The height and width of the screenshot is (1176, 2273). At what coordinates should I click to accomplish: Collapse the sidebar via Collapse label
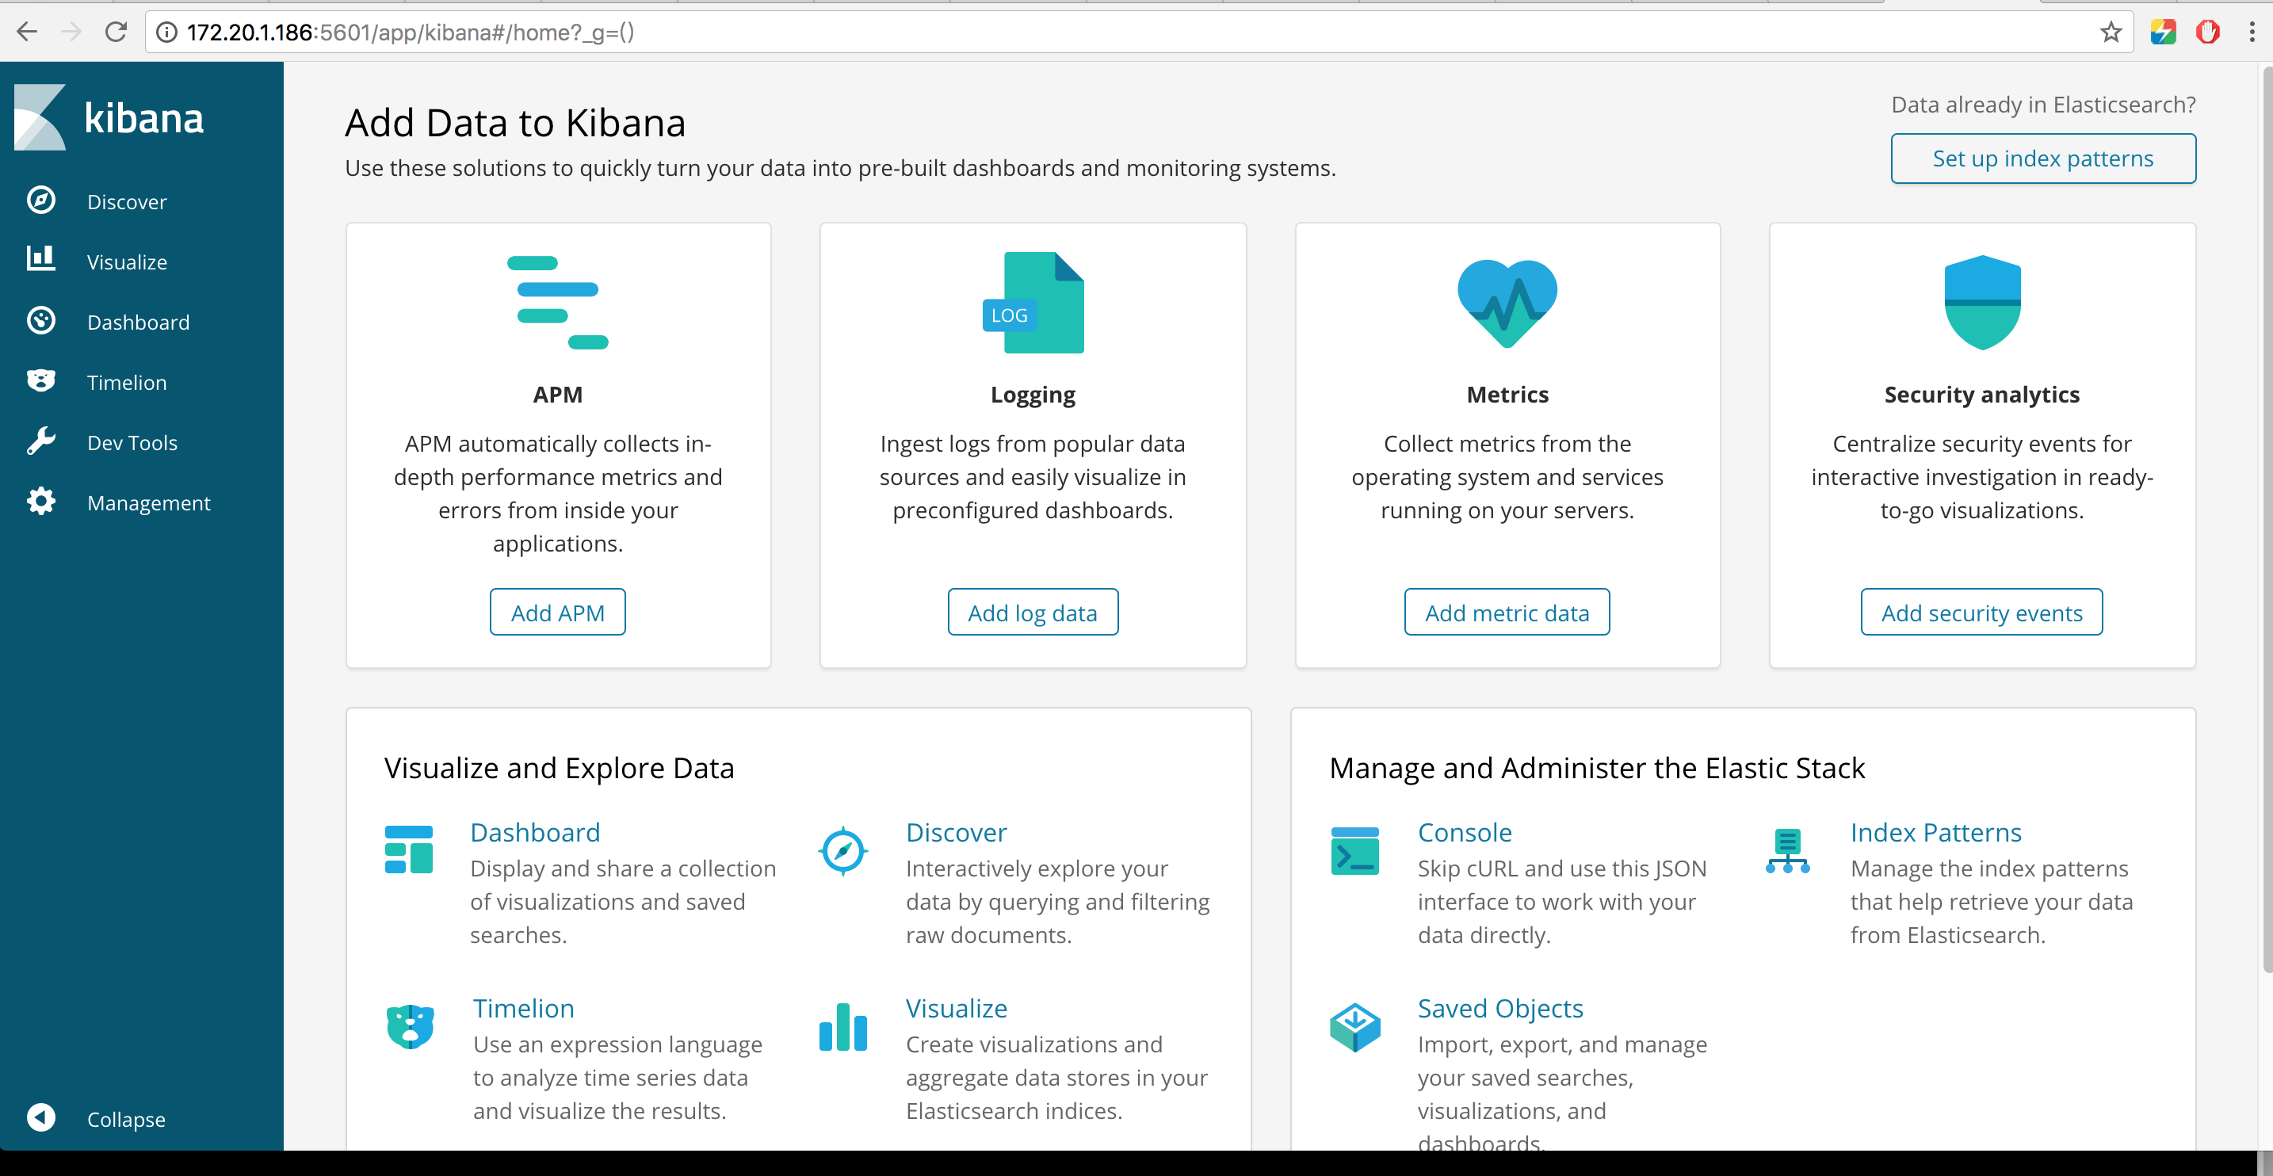point(126,1119)
